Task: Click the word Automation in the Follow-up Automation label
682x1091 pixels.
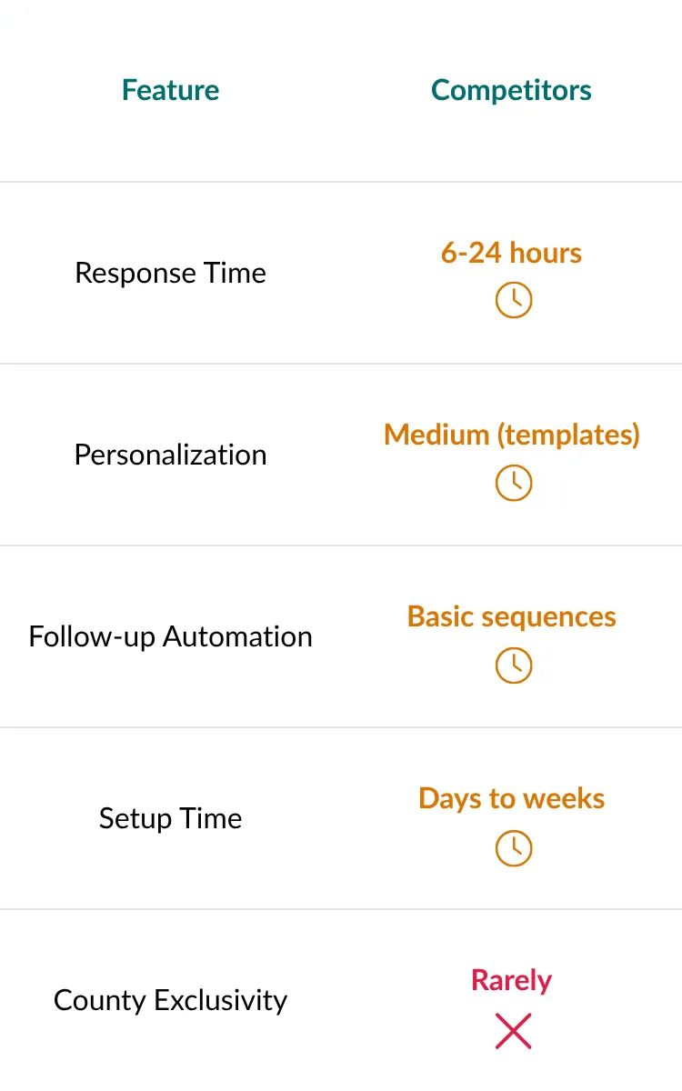Action: tap(237, 636)
